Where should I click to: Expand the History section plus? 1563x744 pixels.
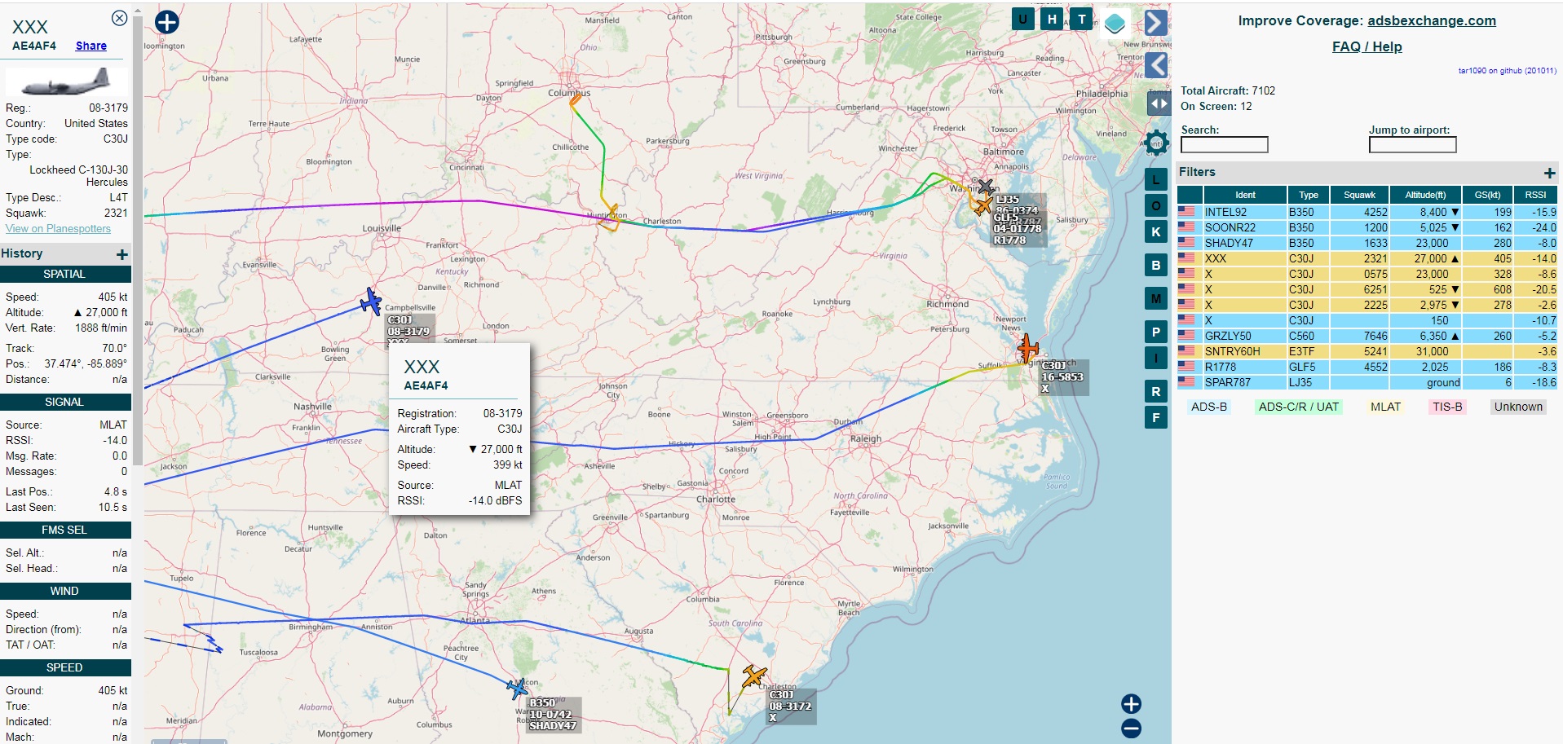click(122, 254)
